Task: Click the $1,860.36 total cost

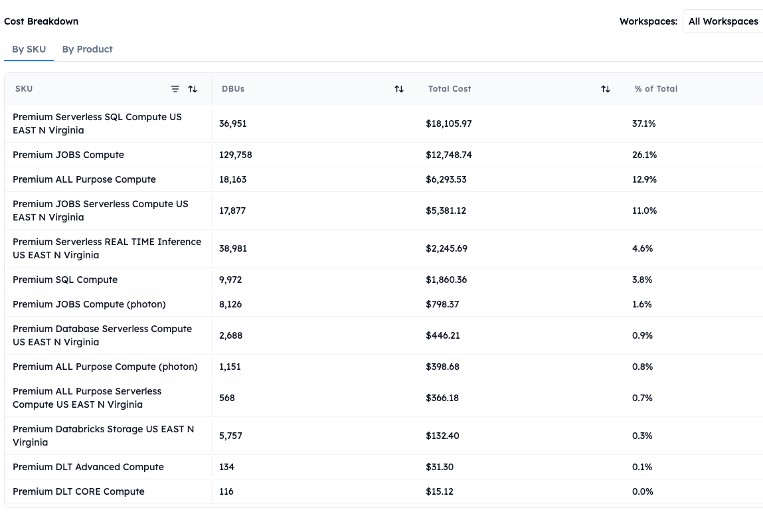Action: [x=446, y=280]
